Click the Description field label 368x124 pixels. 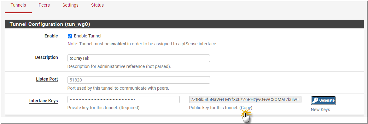point(46,57)
